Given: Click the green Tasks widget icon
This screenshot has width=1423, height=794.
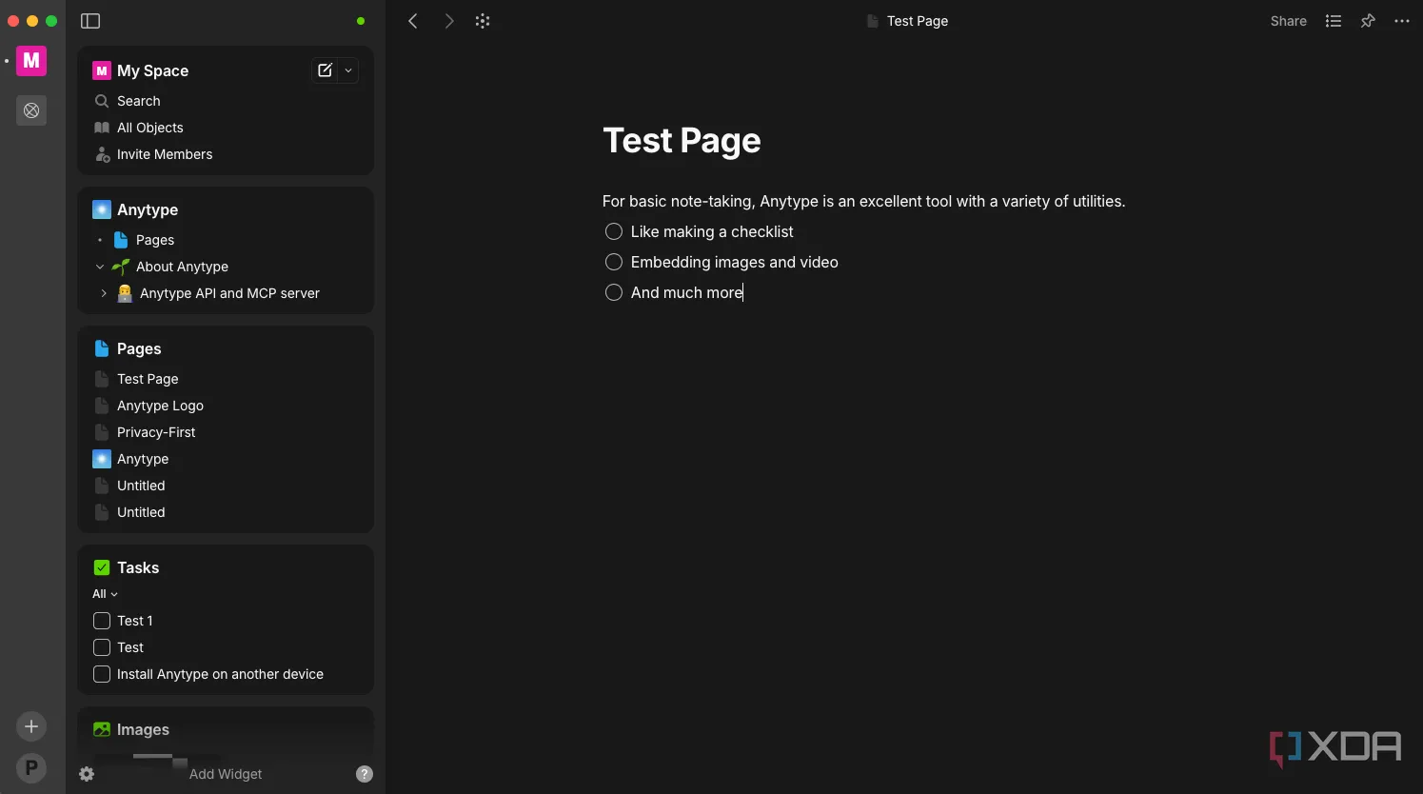Looking at the screenshot, I should coord(102,567).
